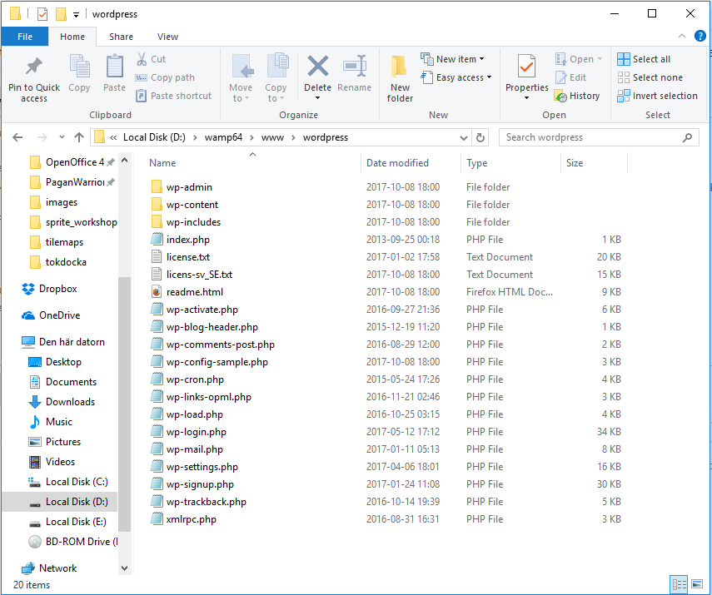Click Paste shortcut in ribbon

click(173, 96)
